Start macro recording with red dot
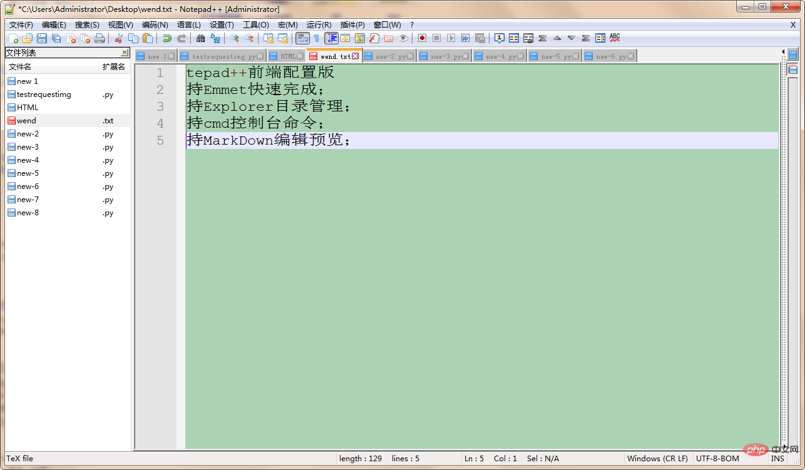This screenshot has height=470, width=805. click(422, 38)
